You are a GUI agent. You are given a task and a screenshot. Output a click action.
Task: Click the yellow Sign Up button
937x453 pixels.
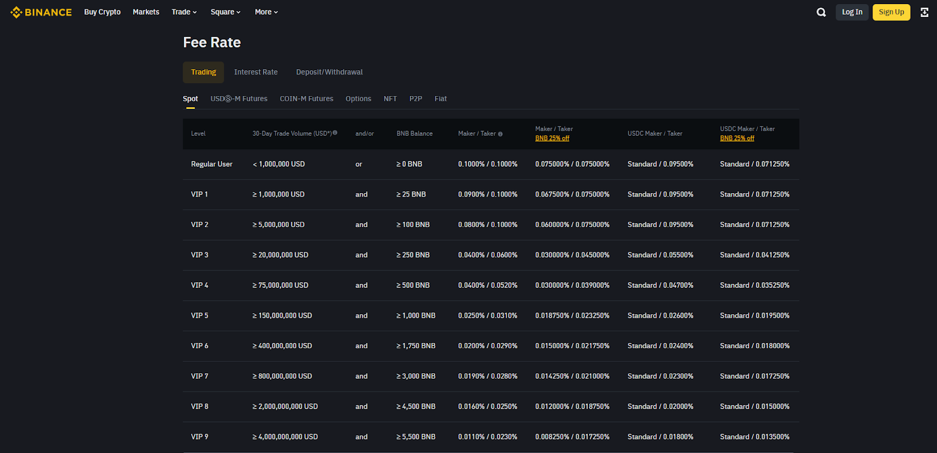pyautogui.click(x=891, y=12)
